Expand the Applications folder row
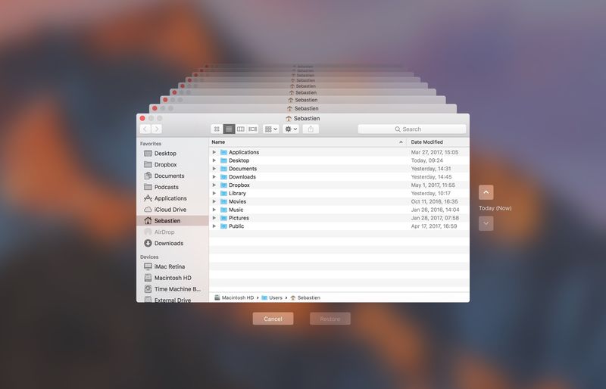This screenshot has width=606, height=389. 214,152
